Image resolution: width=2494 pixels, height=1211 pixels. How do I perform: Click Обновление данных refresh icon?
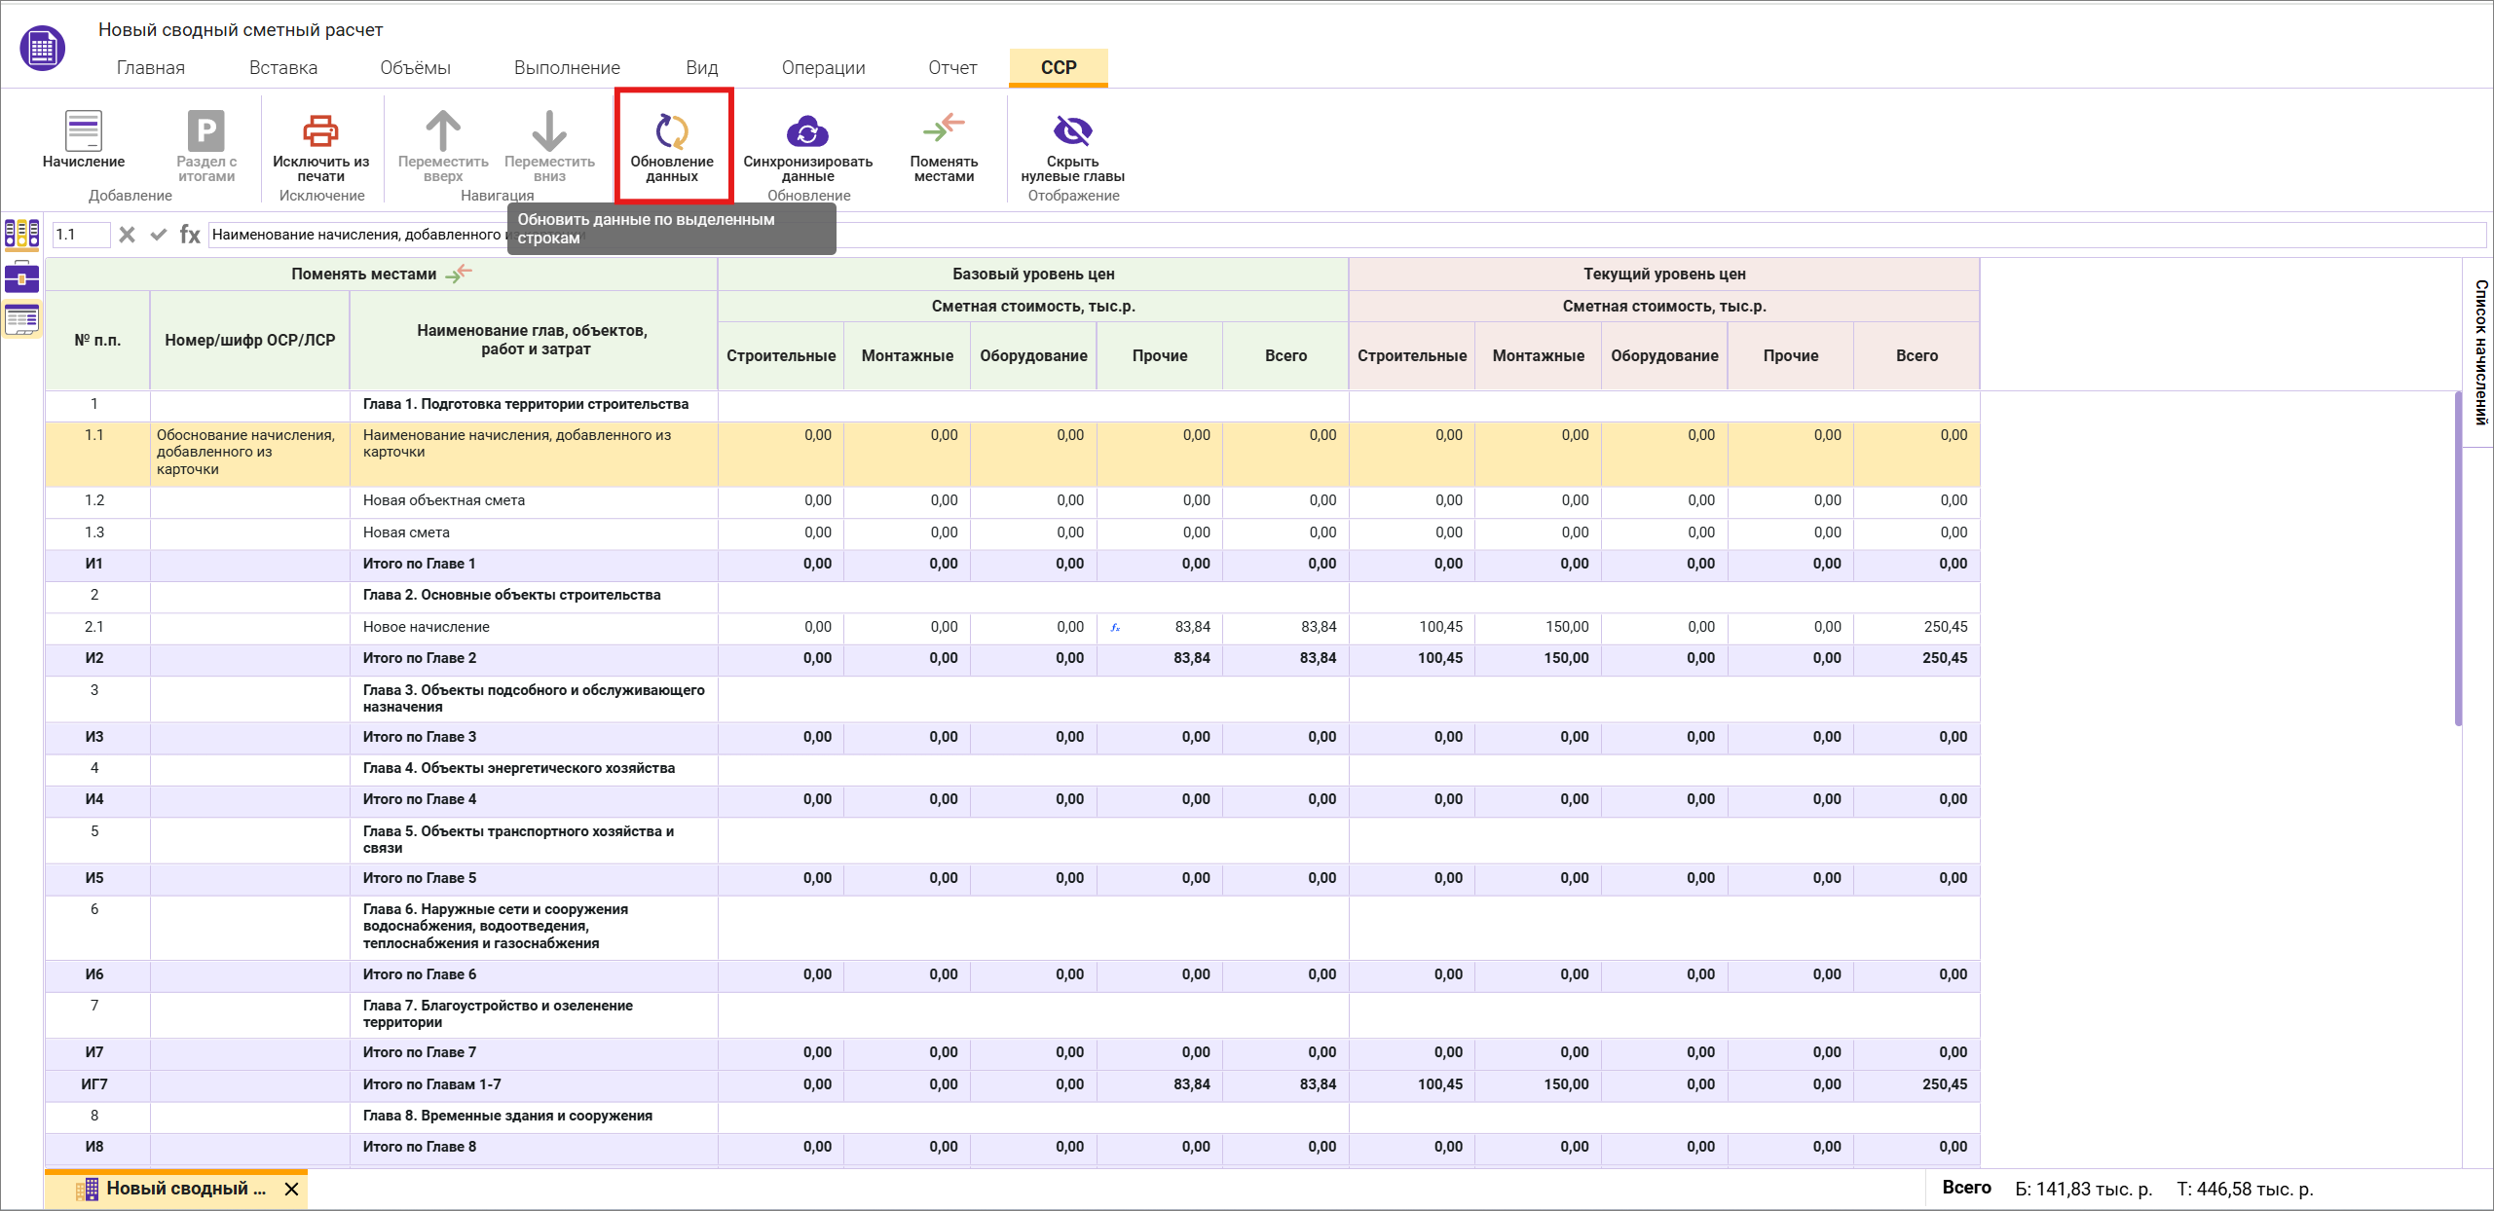(672, 131)
